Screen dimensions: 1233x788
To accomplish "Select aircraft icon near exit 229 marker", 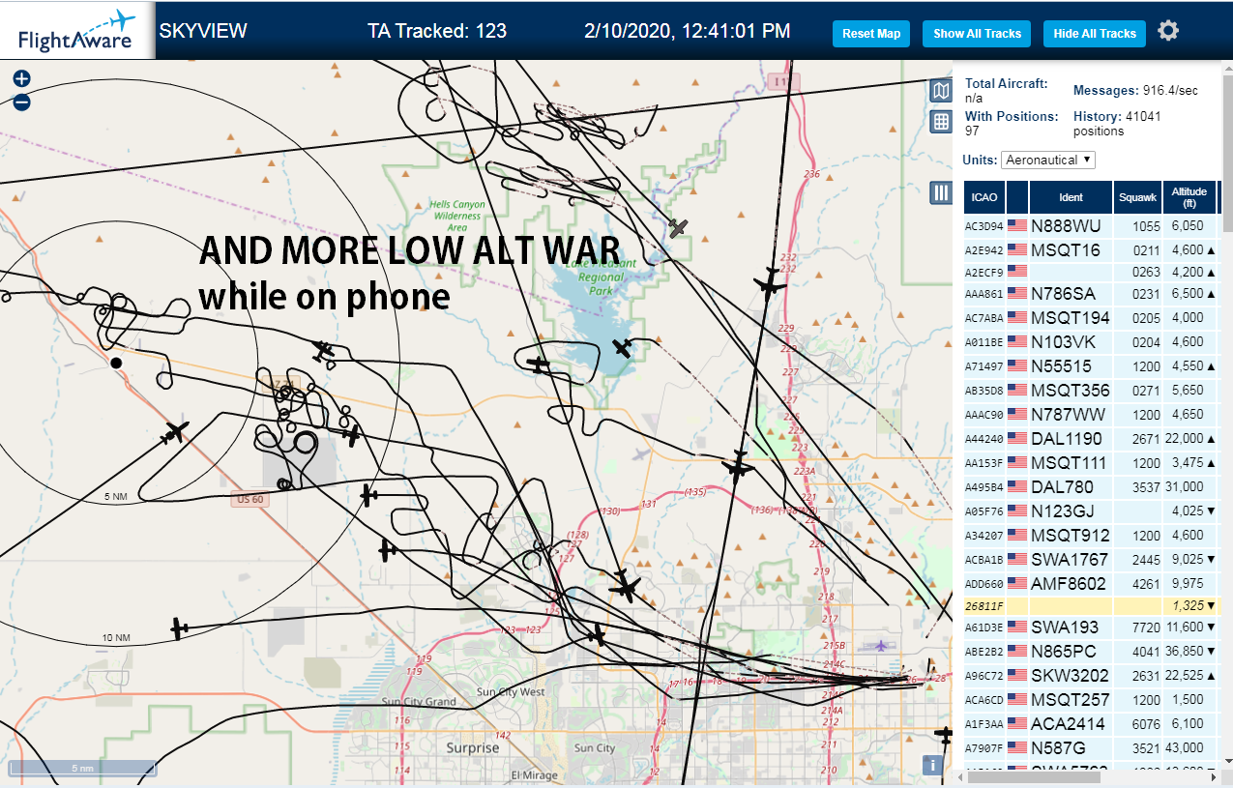I will tap(770, 284).
